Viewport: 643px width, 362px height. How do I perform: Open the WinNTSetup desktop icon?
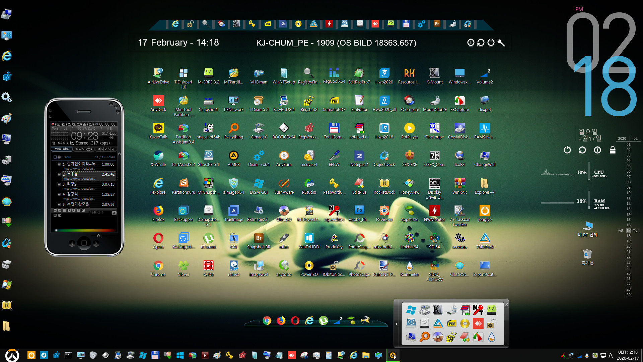pyautogui.click(x=284, y=76)
